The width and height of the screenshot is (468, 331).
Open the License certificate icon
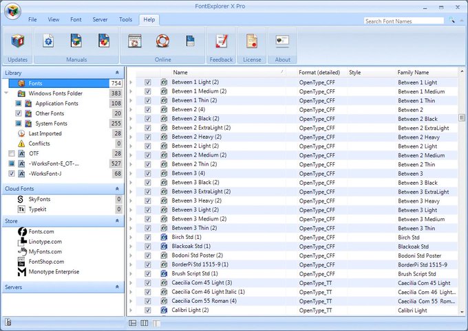click(252, 41)
